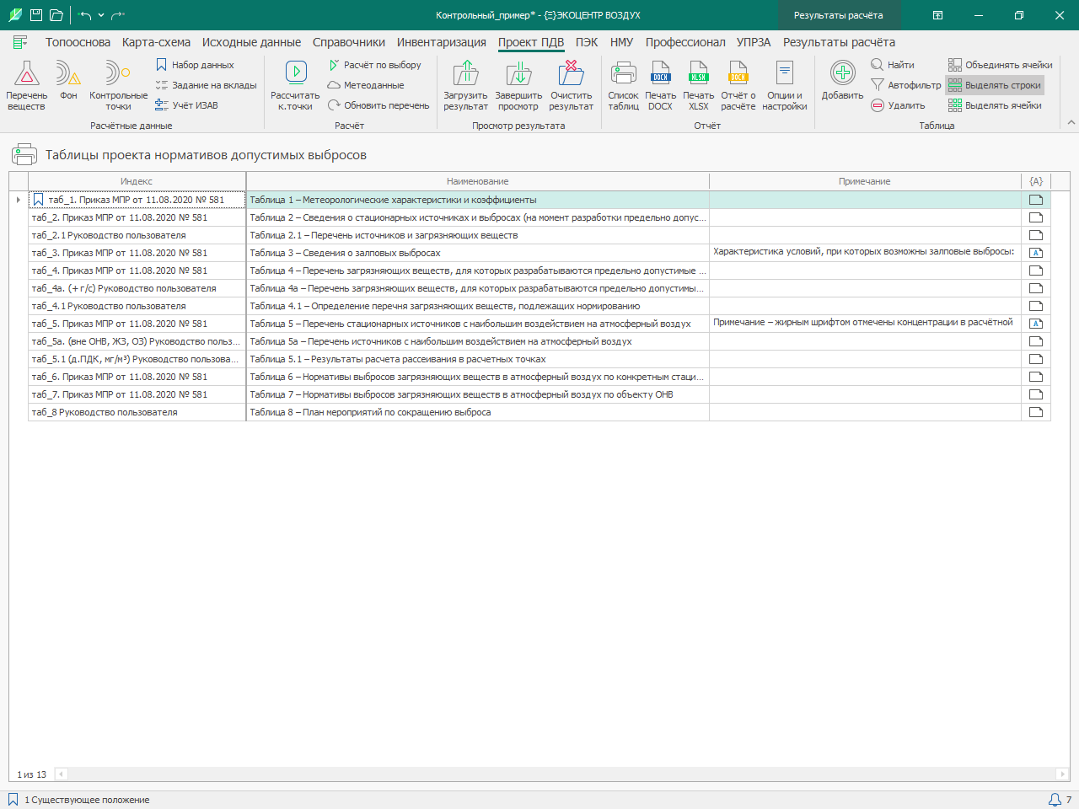Open the Исходные данные tab
Screen dimensions: 1079x809
(251, 42)
